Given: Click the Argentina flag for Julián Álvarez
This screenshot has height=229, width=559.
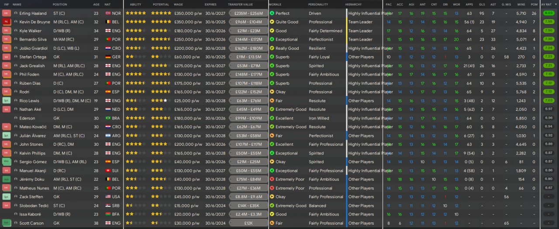Looking at the screenshot, I should tap(108, 135).
